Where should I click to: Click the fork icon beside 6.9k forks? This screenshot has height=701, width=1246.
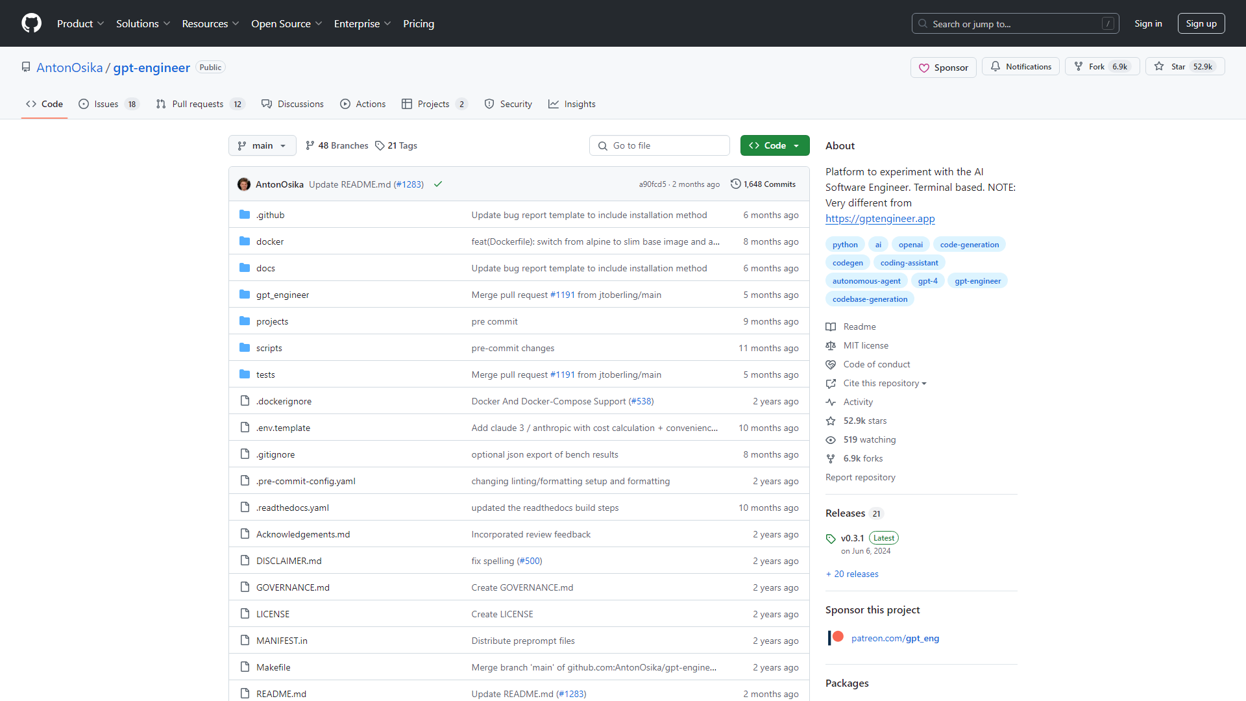coord(831,458)
